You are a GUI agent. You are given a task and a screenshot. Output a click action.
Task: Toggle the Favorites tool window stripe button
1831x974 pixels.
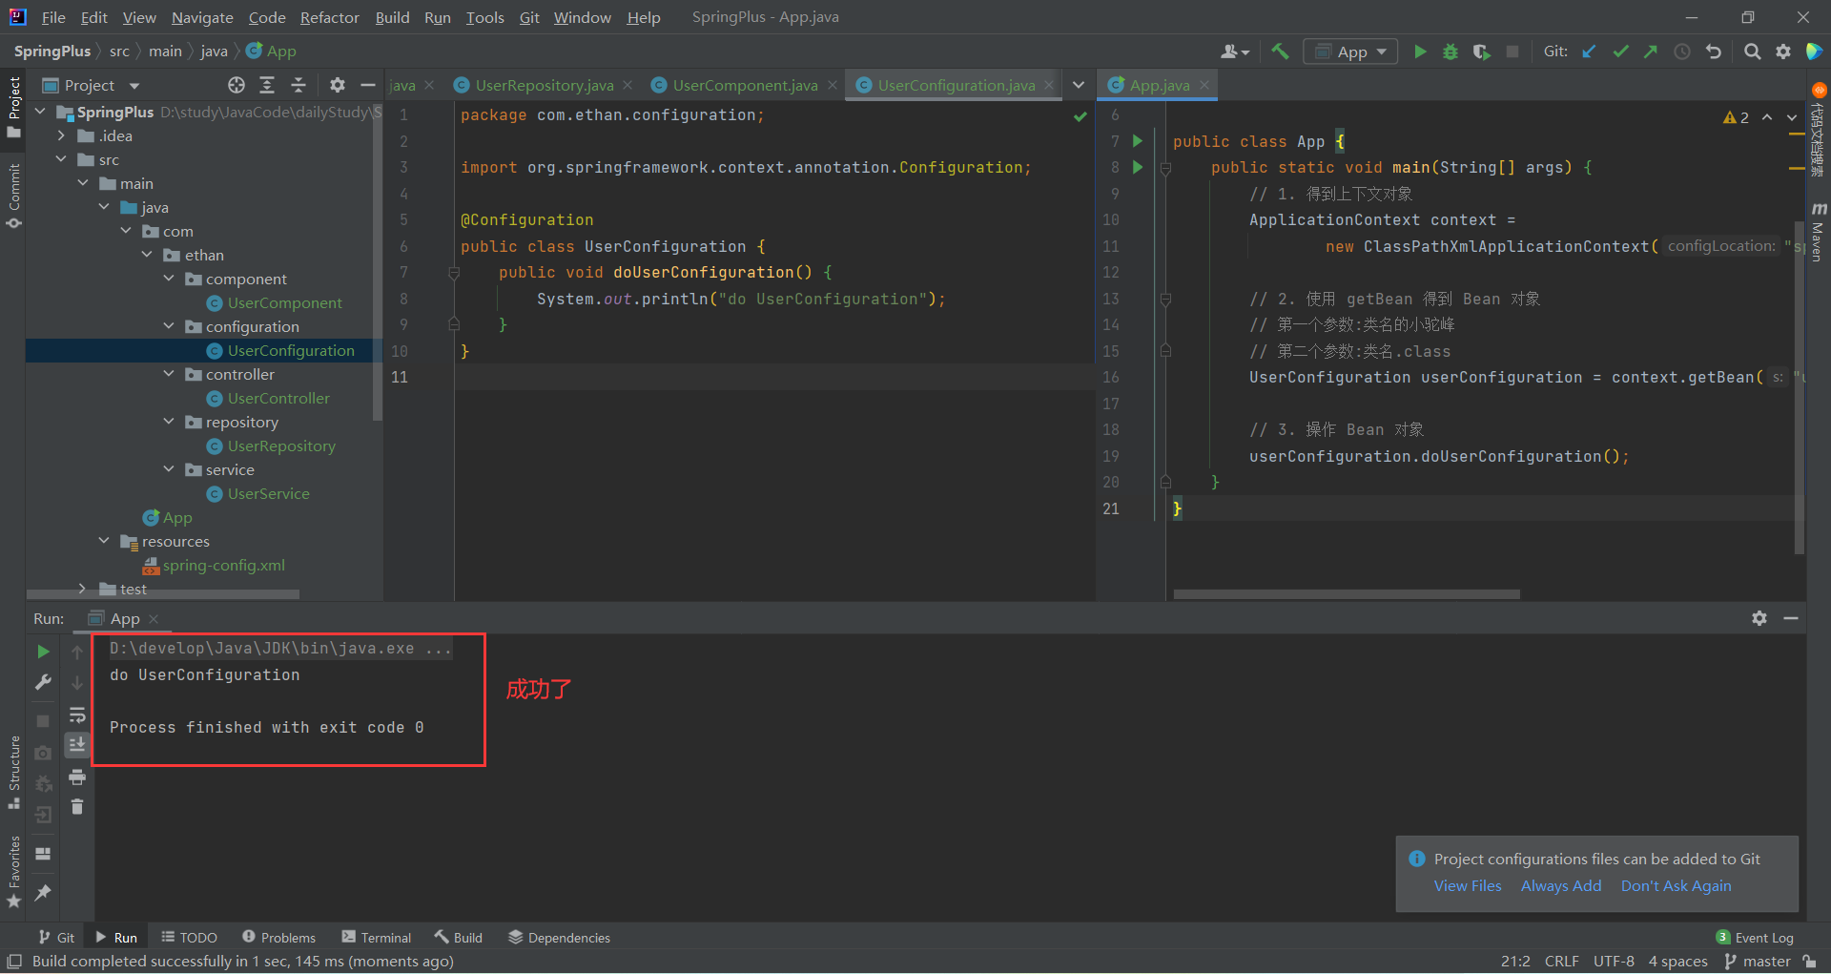(13, 872)
